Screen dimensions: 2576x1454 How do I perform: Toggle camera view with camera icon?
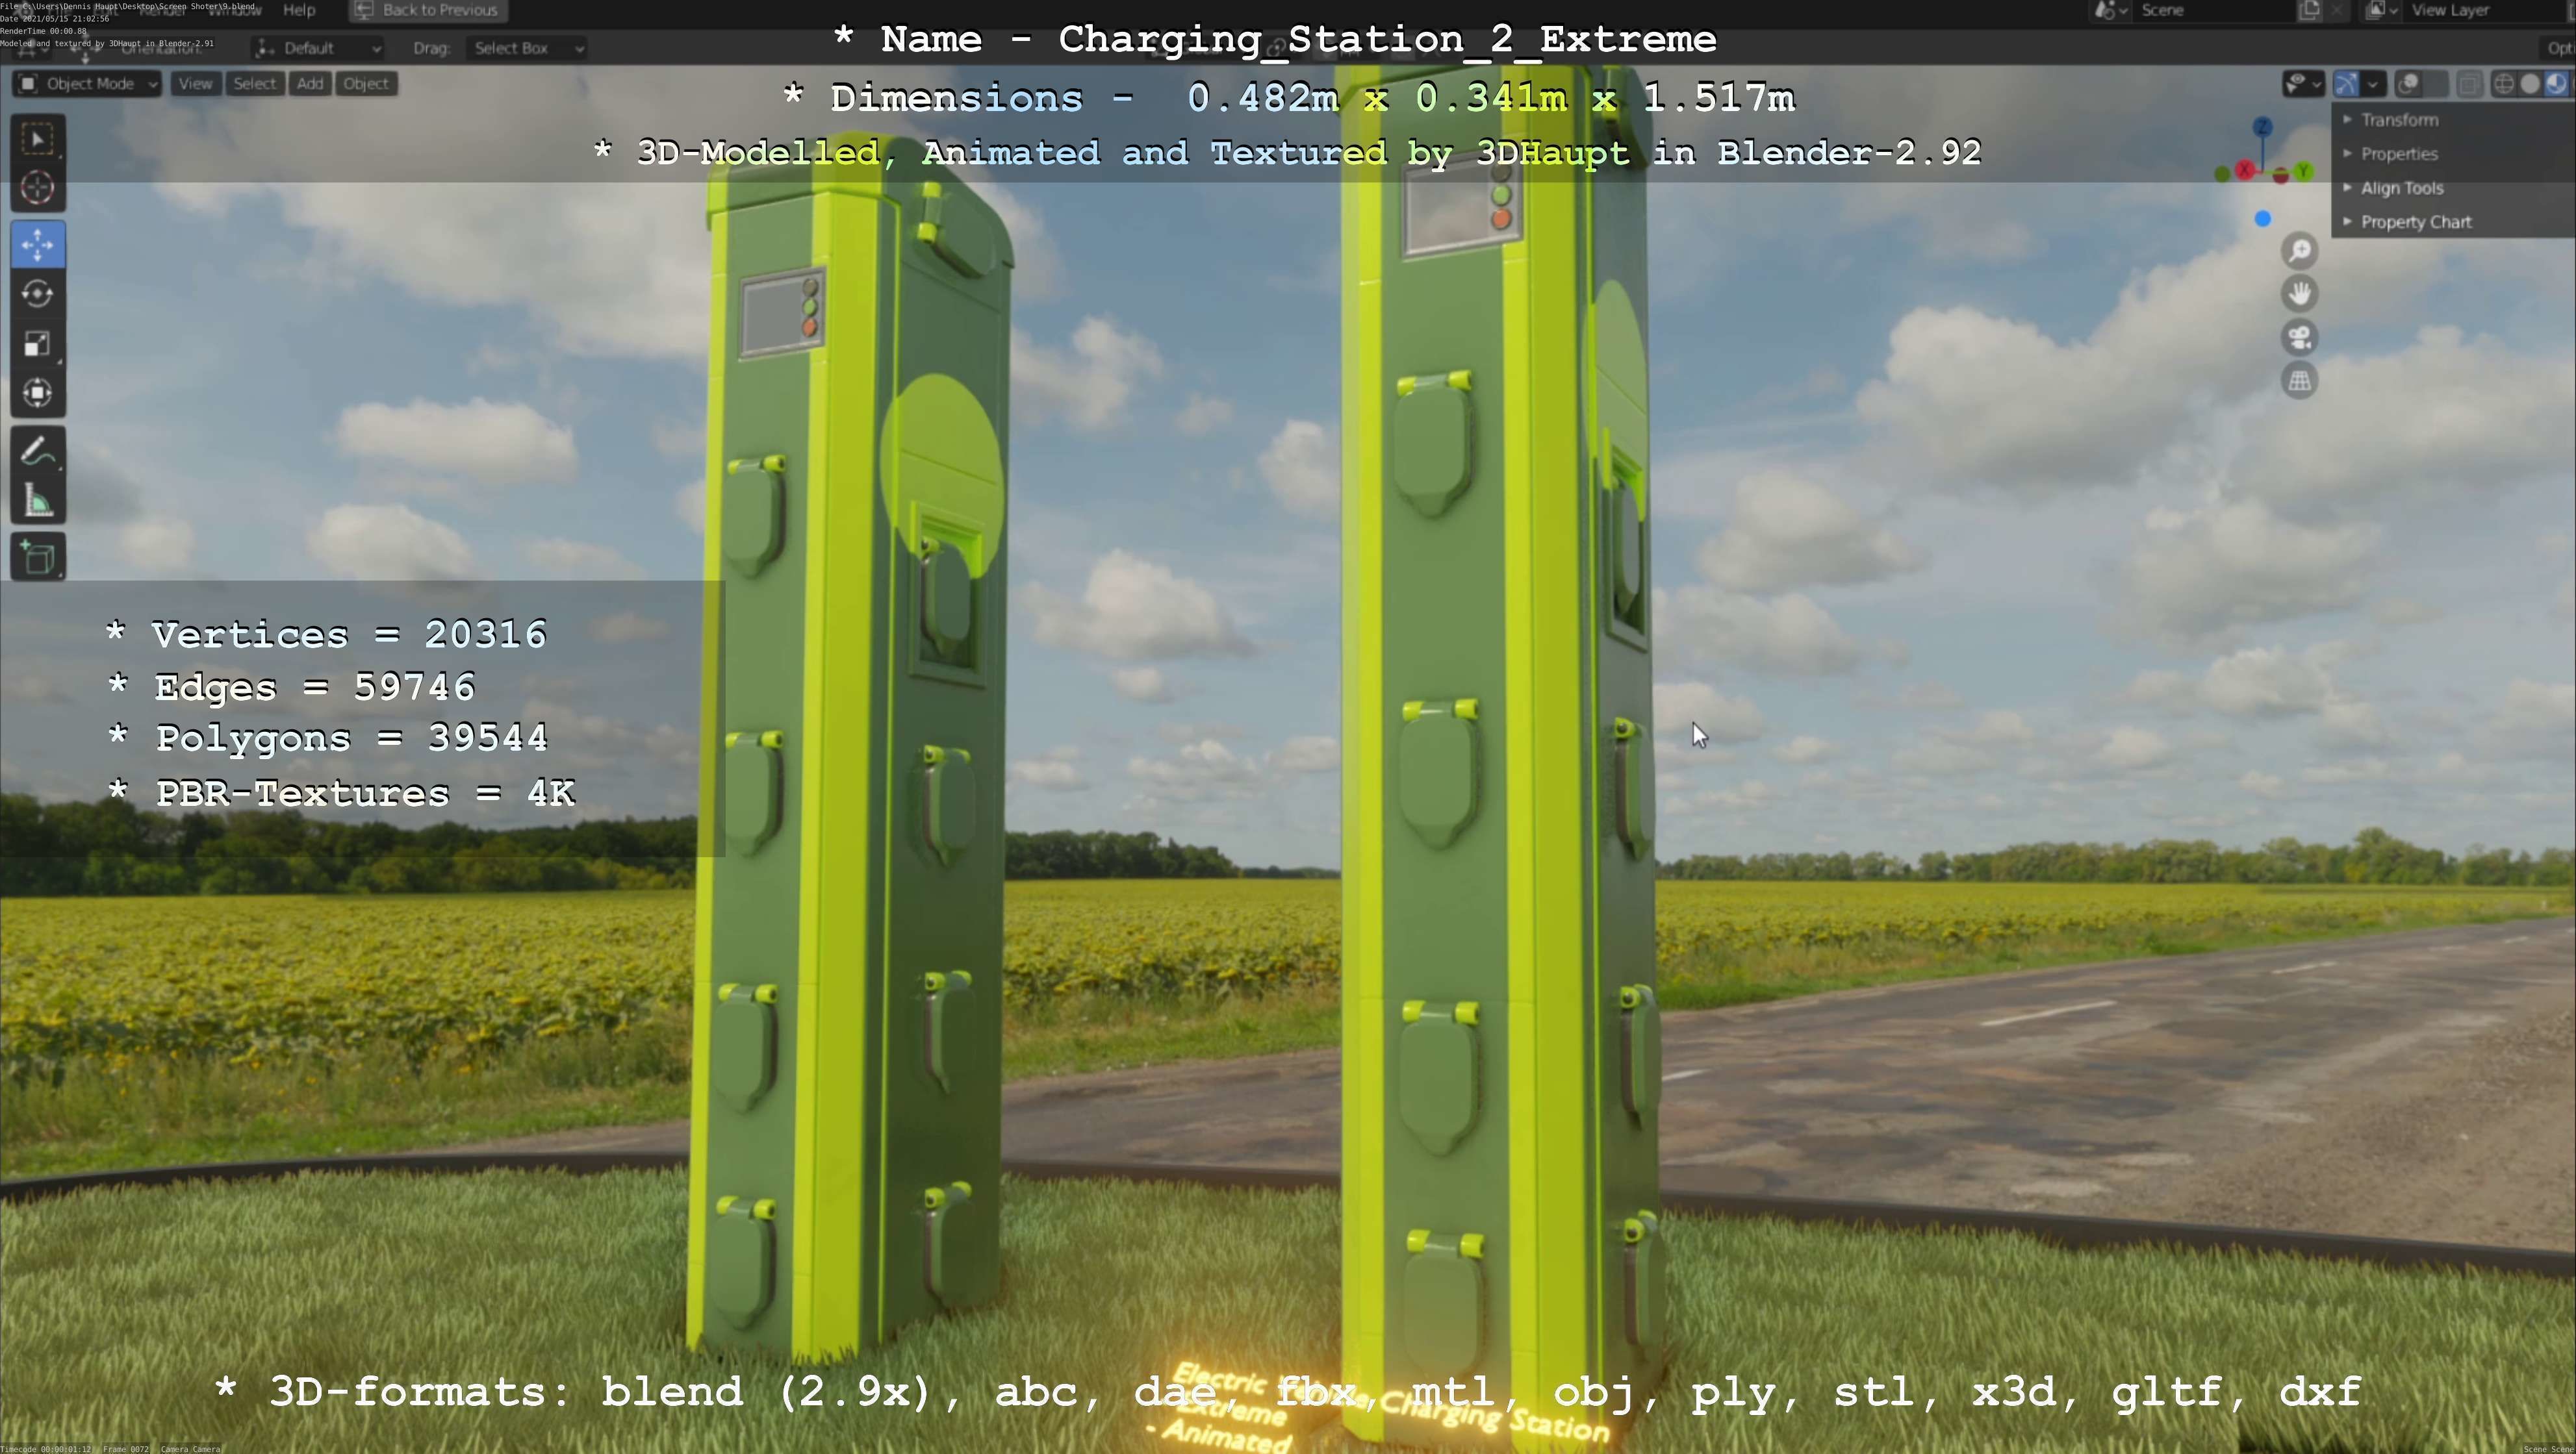2300,338
